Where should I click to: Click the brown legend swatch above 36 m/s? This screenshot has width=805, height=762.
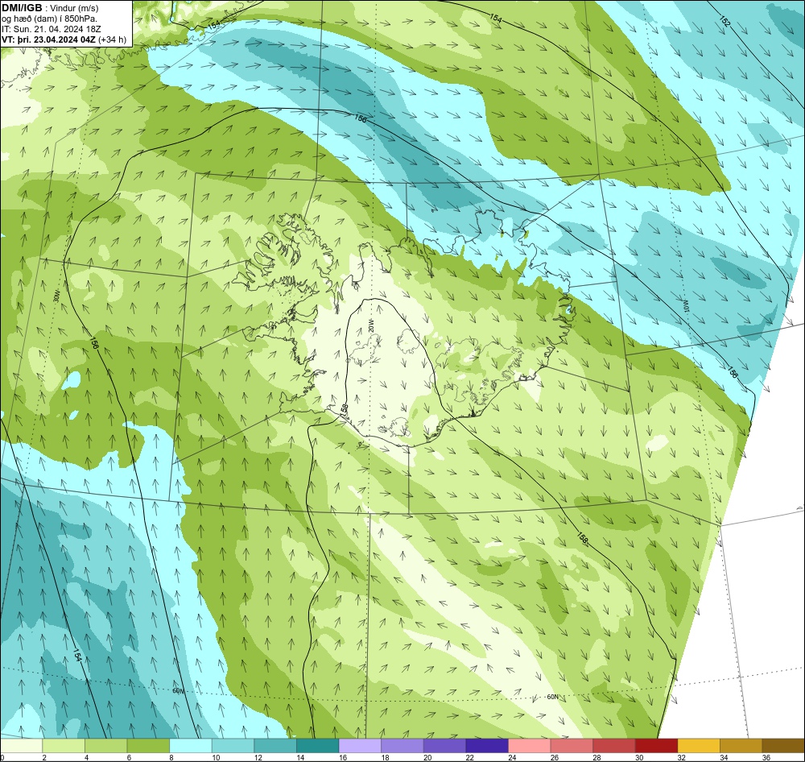pos(783,745)
